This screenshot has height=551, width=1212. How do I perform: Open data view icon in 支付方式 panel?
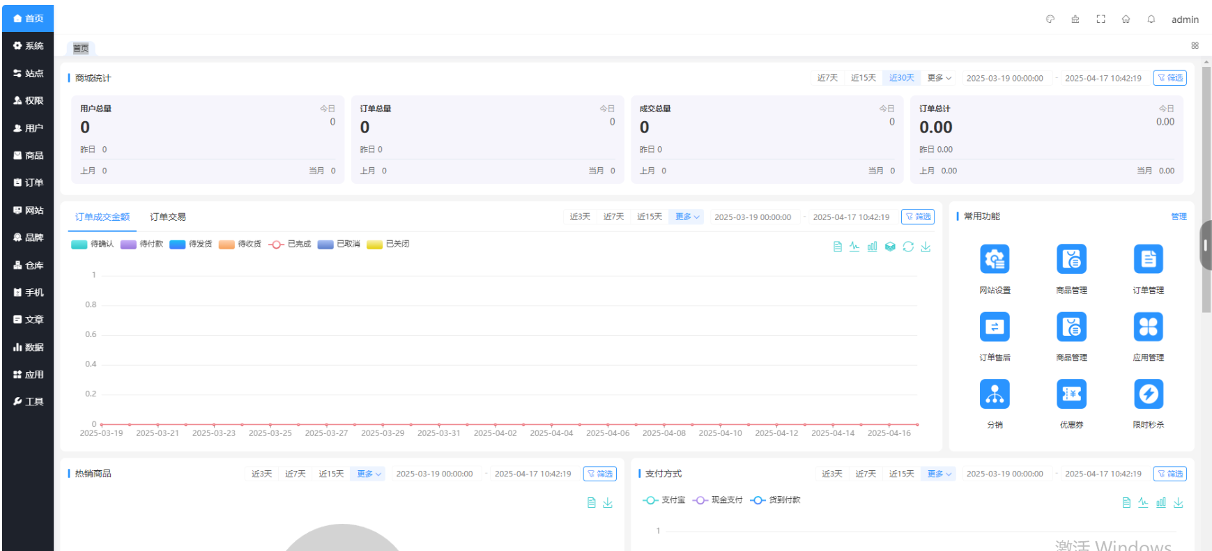tap(1126, 502)
